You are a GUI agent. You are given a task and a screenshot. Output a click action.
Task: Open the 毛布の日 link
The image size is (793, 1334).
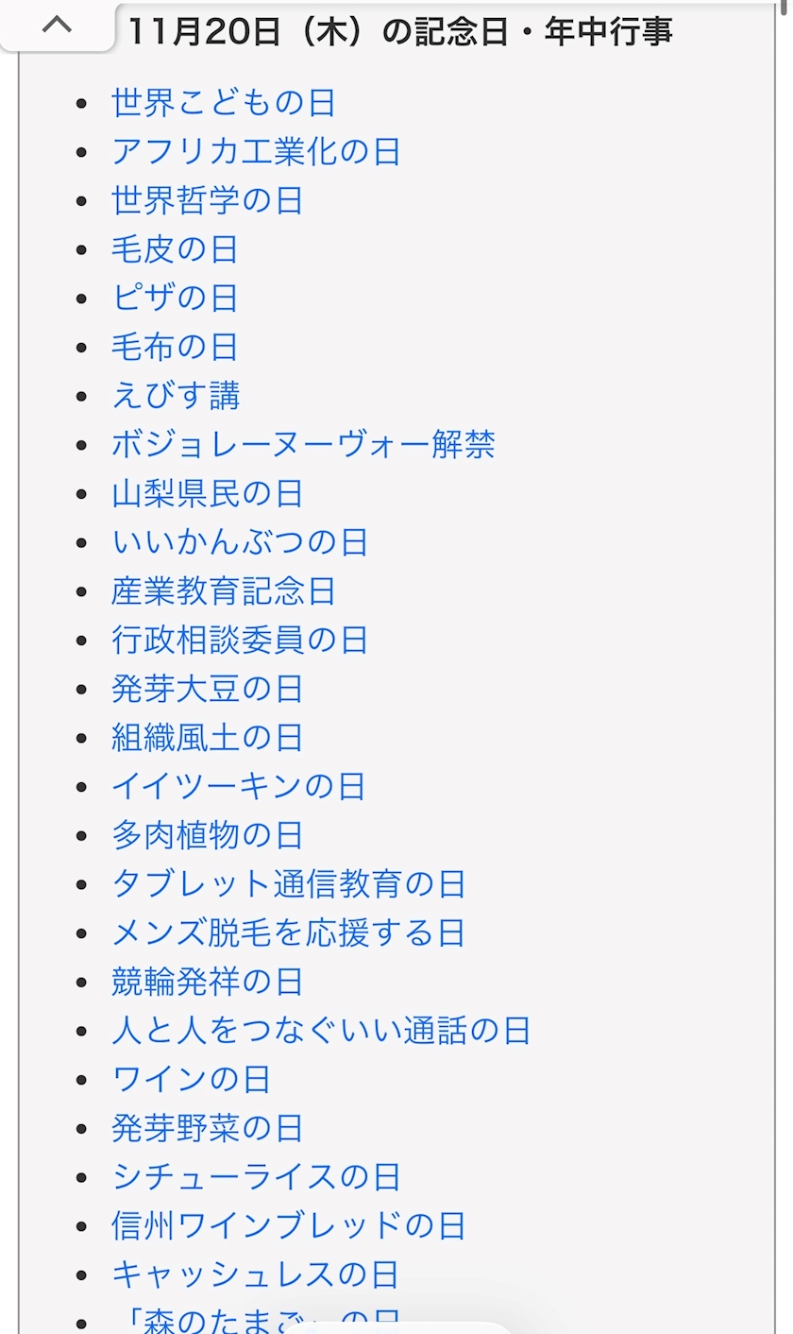tap(175, 347)
